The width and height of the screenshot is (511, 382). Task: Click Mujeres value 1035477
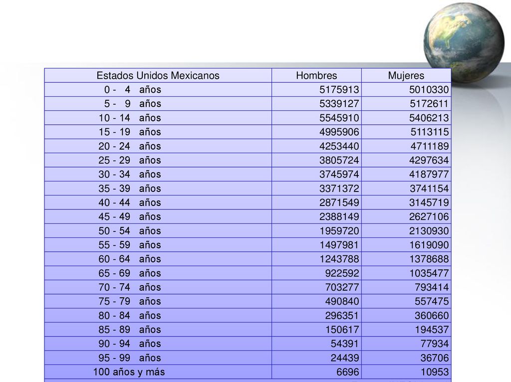coord(429,273)
